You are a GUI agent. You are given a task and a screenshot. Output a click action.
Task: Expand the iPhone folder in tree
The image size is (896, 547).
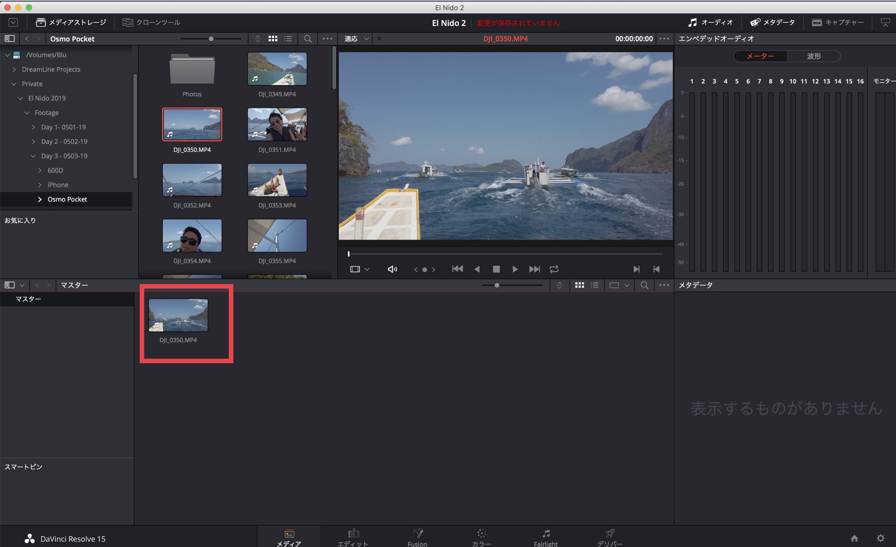coord(40,185)
